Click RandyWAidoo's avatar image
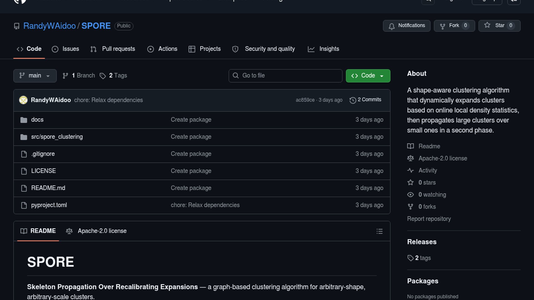 23,100
